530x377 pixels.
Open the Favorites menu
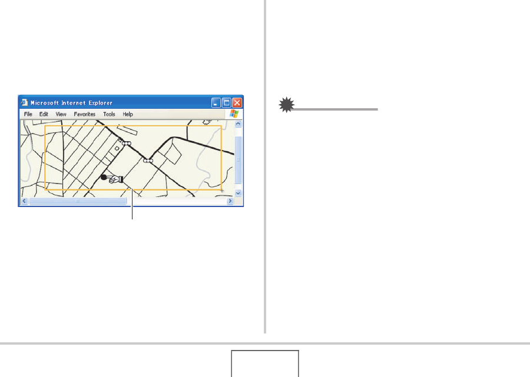coord(84,114)
